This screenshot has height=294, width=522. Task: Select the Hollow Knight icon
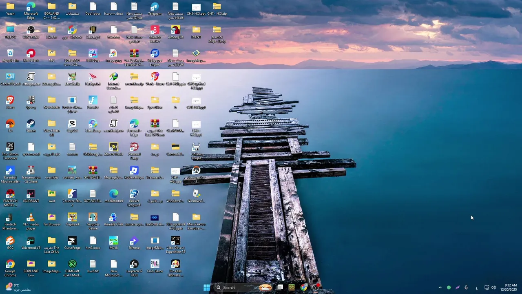196,151
